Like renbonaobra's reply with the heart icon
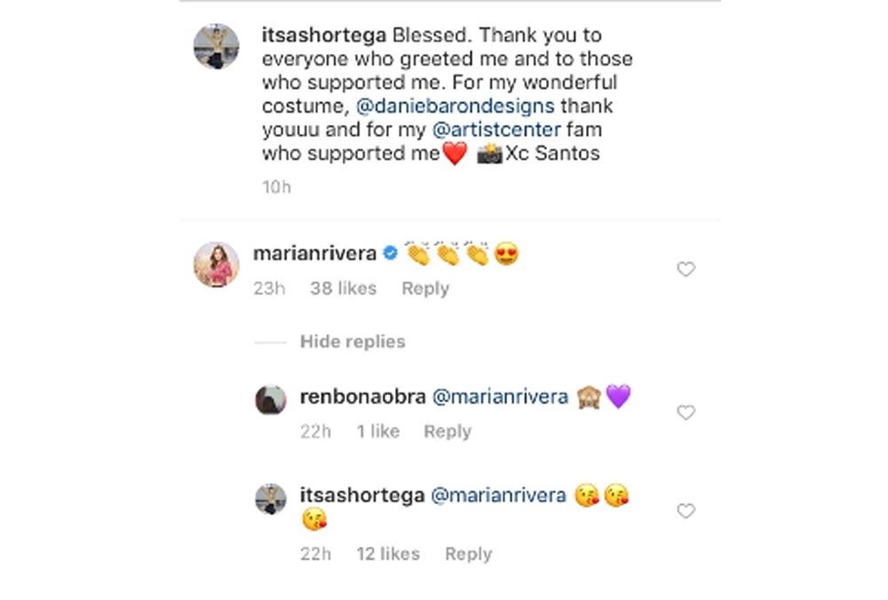 click(686, 412)
